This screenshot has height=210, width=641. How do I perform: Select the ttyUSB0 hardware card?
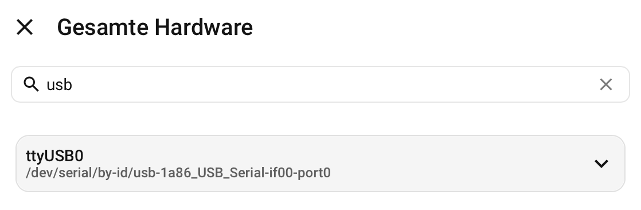(320, 164)
